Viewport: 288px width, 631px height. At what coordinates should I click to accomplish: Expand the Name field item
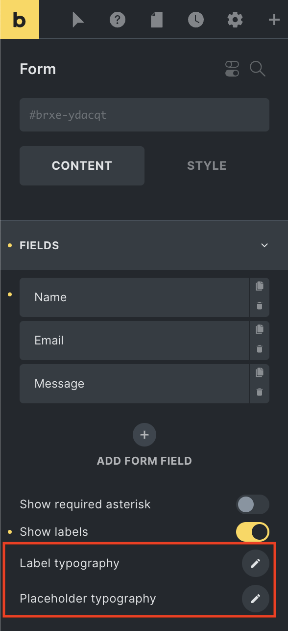click(x=134, y=297)
